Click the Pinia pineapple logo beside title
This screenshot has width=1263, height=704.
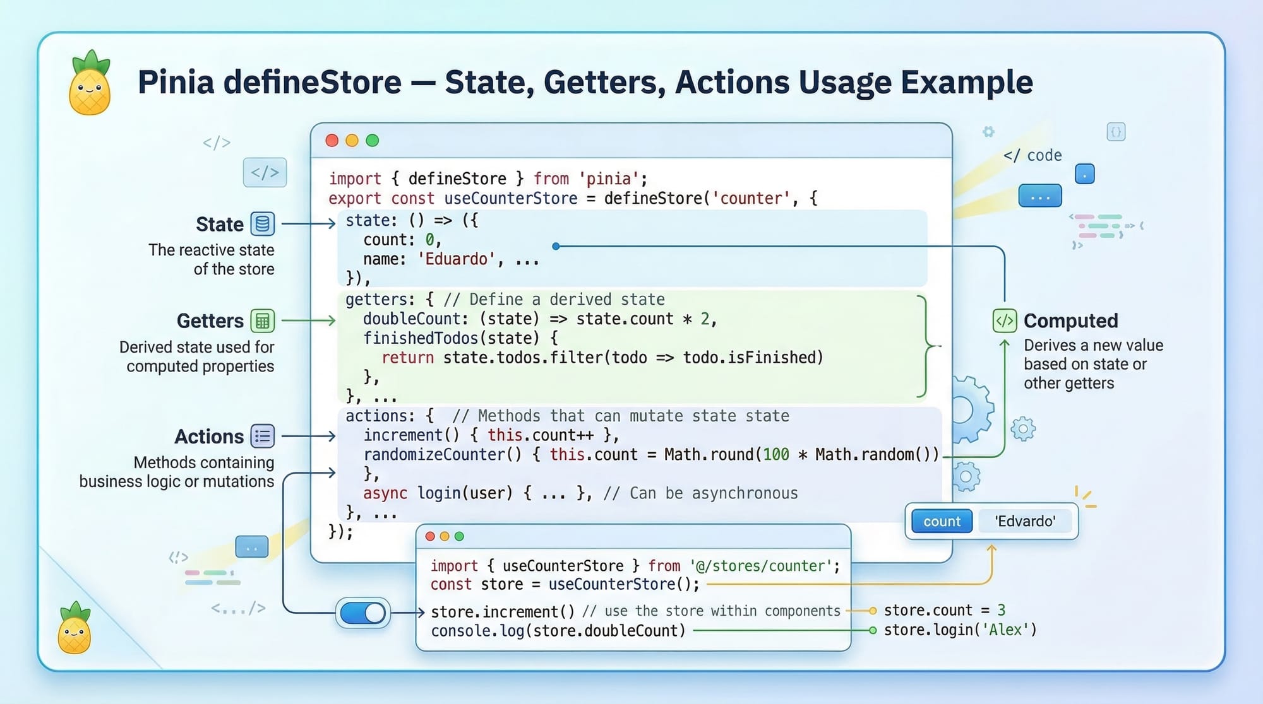click(90, 83)
